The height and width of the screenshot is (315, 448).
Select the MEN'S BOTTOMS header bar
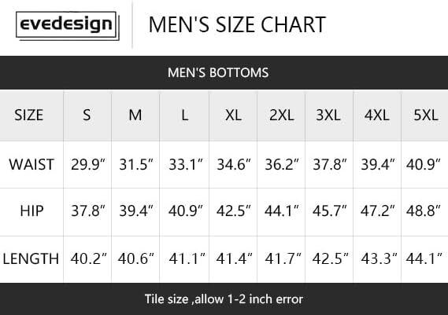point(224,73)
